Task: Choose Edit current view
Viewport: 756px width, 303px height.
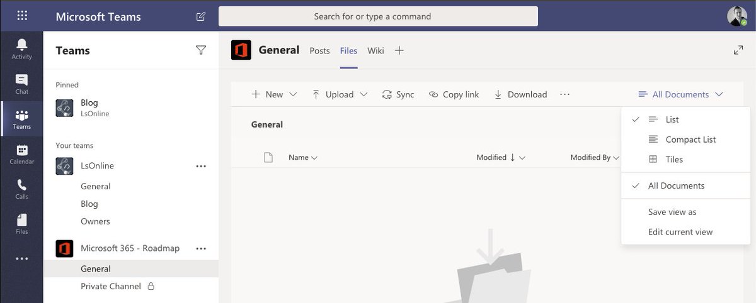Action: [x=685, y=232]
